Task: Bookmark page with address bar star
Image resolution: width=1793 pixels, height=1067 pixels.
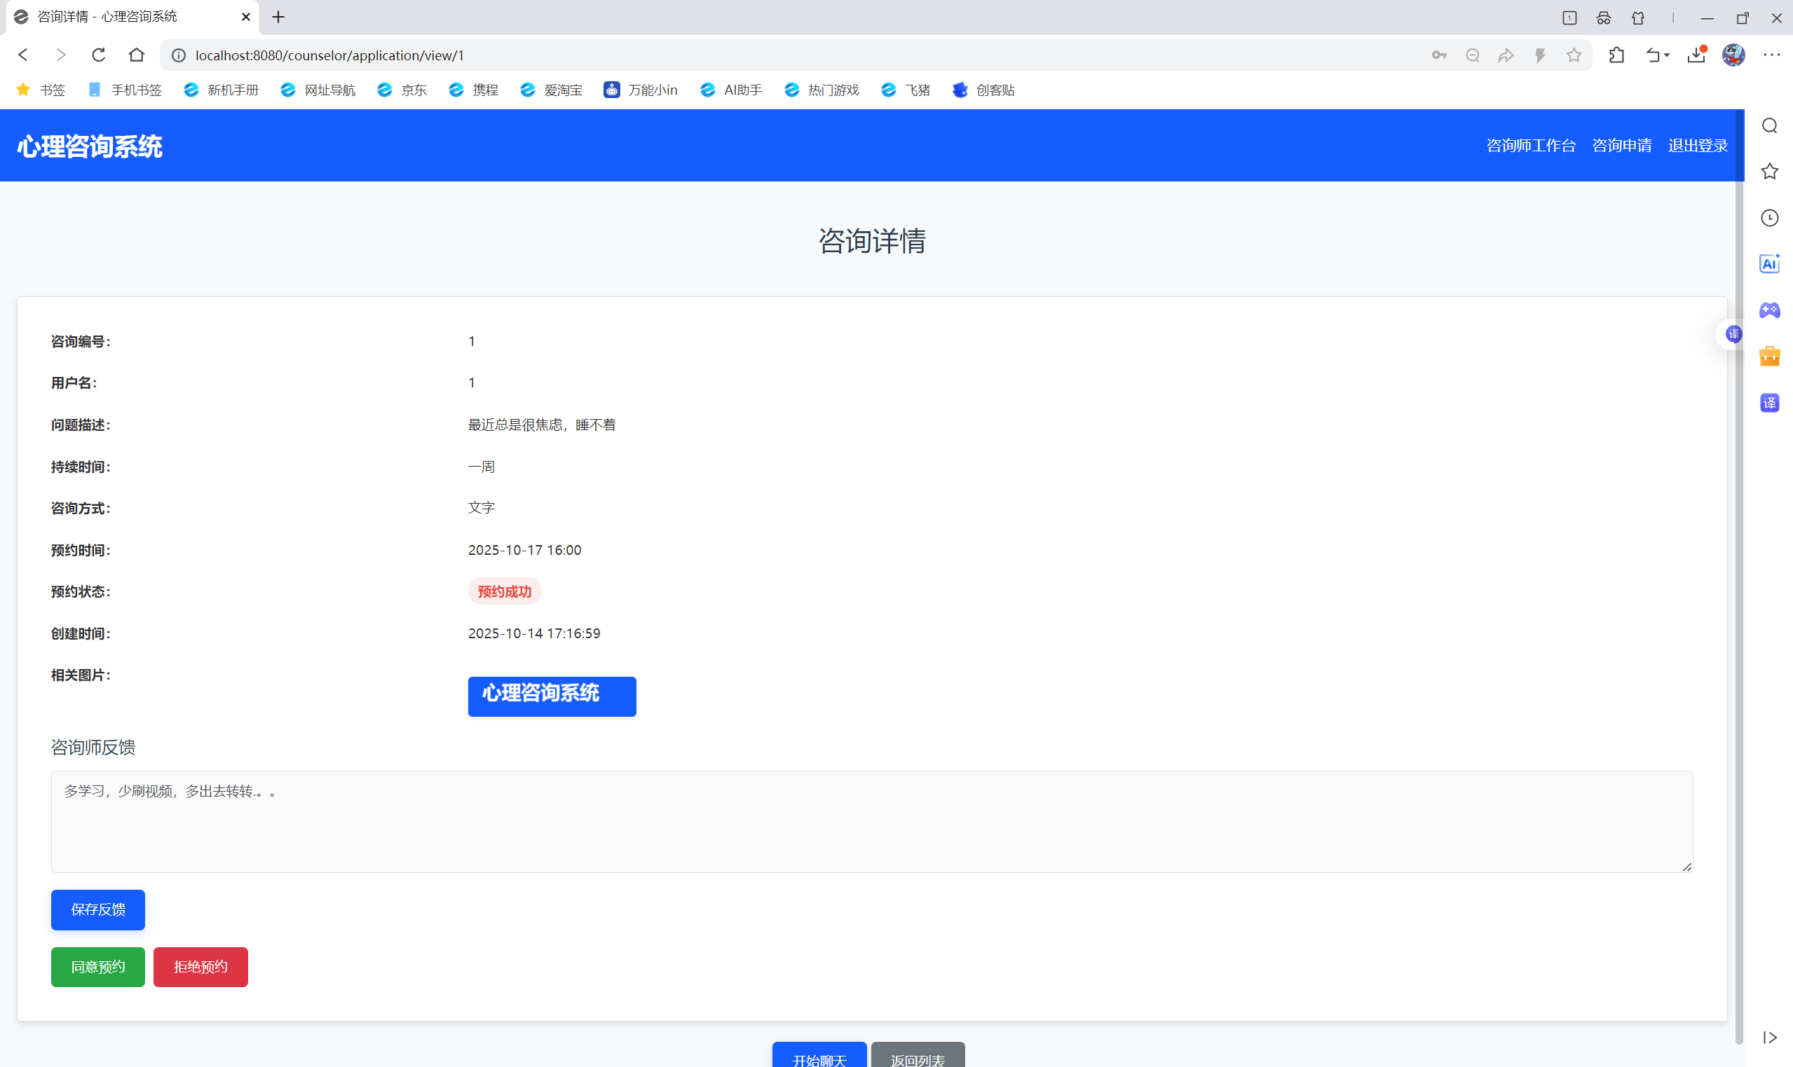Action: [x=1574, y=55]
